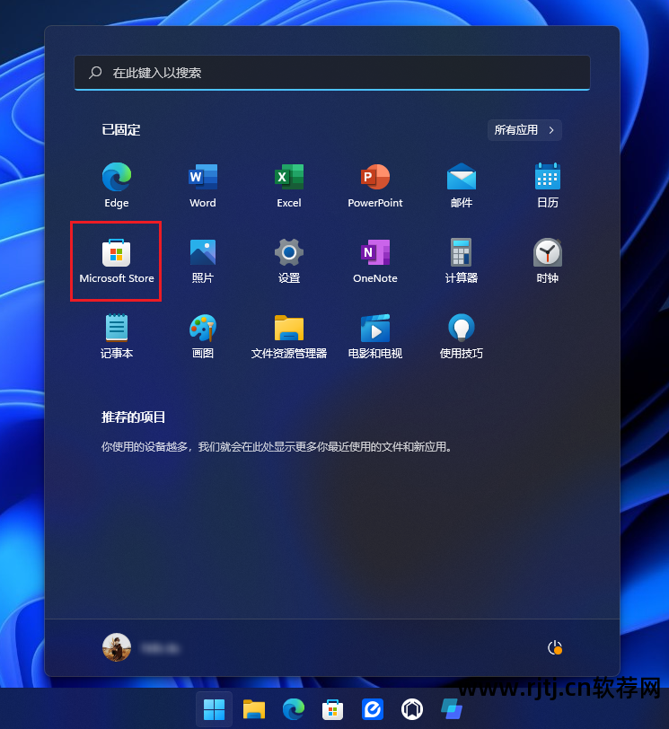669x729 pixels.
Task: Click the Windows Start button on taskbar
Action: point(214,709)
